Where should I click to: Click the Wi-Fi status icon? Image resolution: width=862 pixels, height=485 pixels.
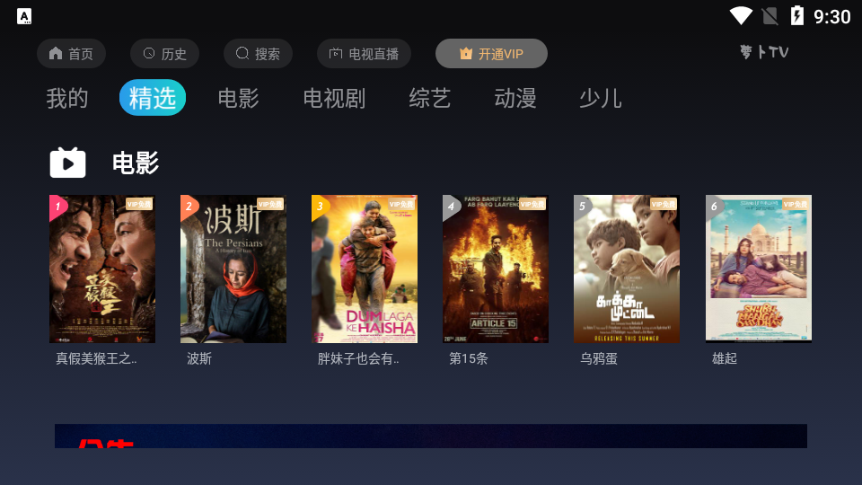741,16
